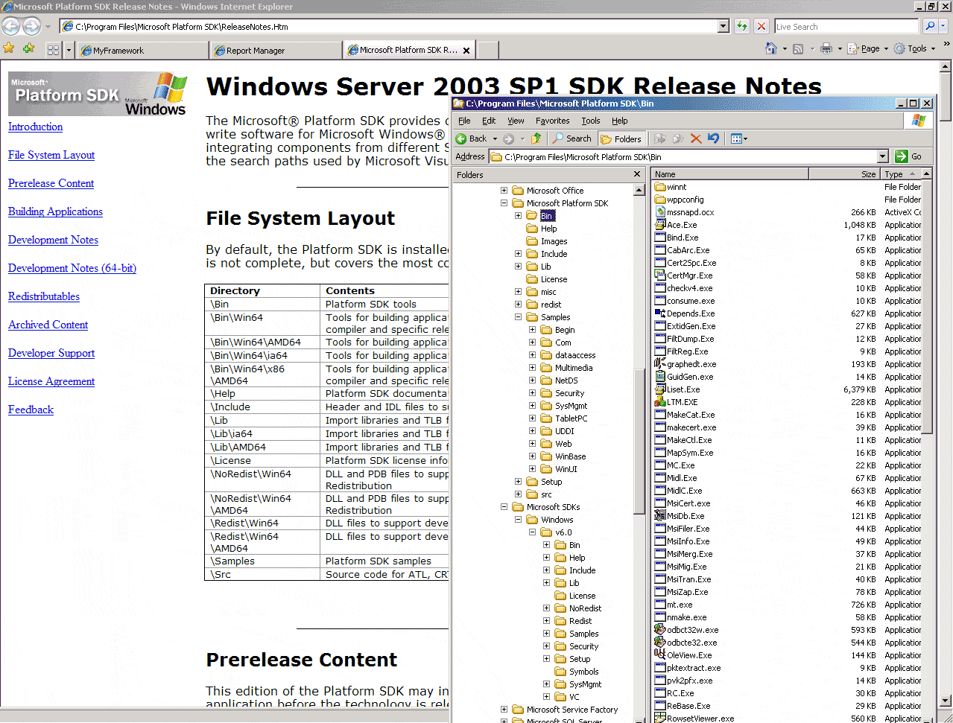Sort files by the Name column header

pos(730,173)
